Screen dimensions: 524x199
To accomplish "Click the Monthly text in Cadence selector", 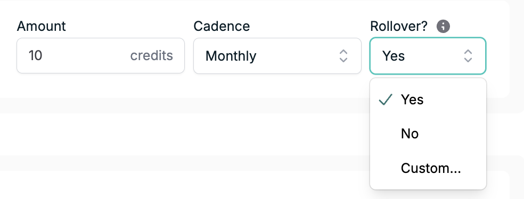I will pos(231,56).
